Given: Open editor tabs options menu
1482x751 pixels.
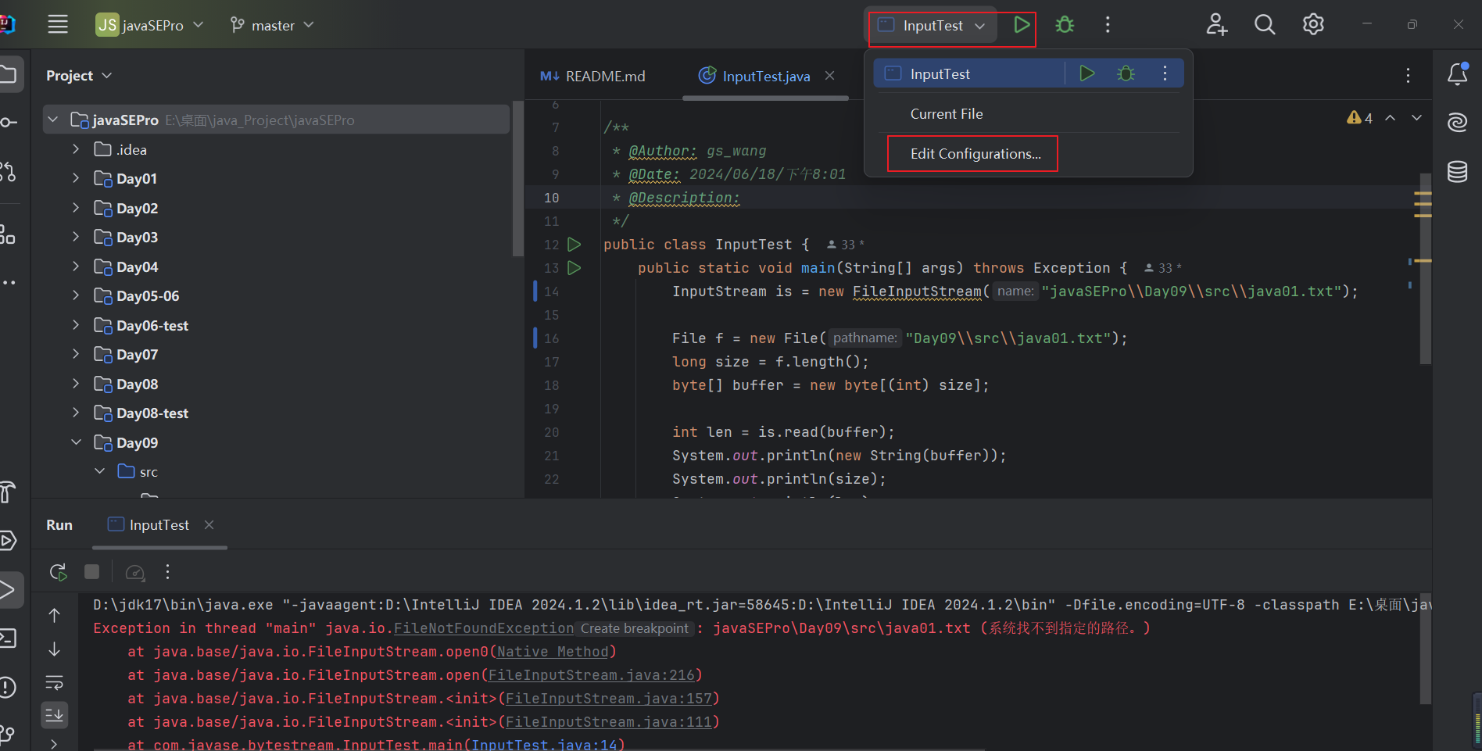Looking at the screenshot, I should coord(1408,75).
